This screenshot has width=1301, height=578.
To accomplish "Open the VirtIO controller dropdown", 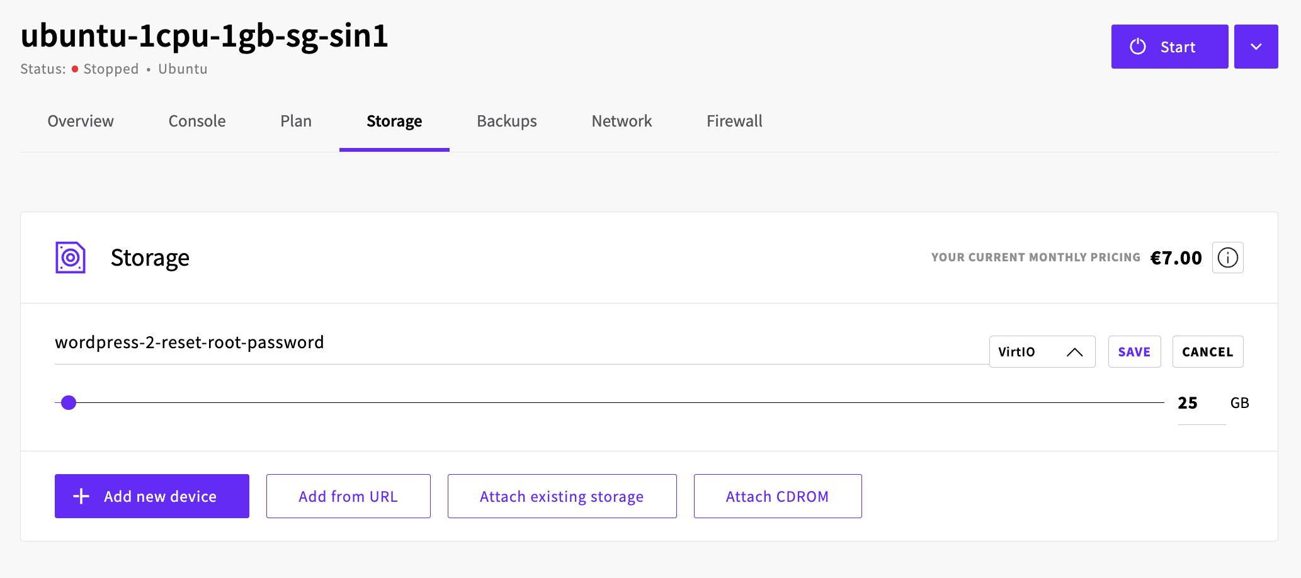I will (x=1042, y=351).
